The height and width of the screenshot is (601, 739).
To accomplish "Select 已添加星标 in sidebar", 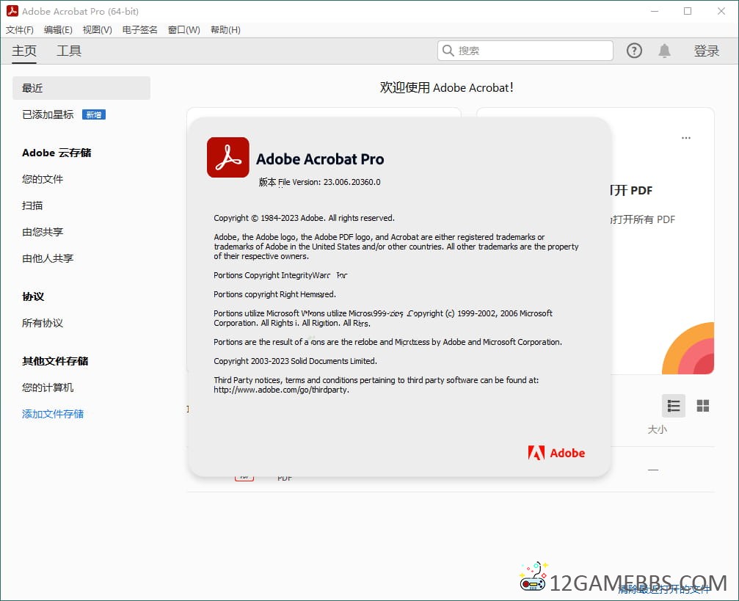I will click(48, 114).
